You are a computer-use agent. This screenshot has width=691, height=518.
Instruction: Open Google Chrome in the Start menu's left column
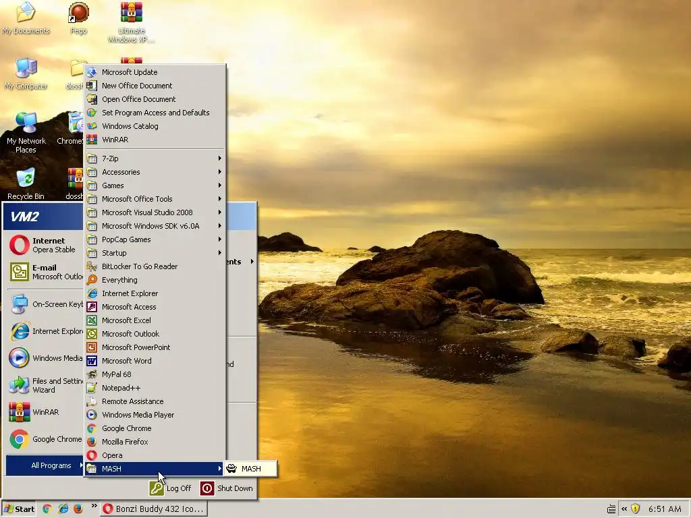tap(45, 439)
